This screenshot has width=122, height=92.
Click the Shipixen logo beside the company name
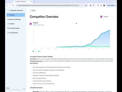(x=30, y=24)
